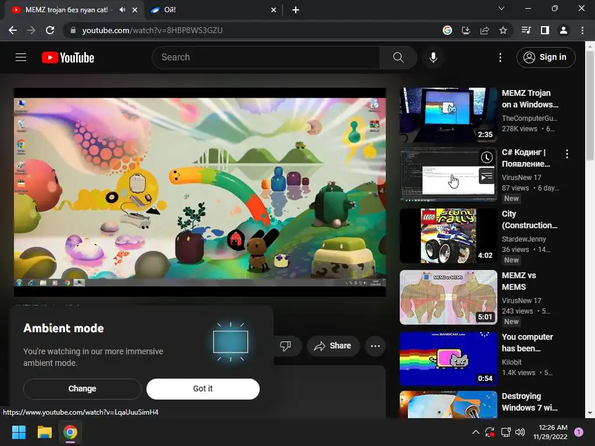Focus the YouTube Search field
This screenshot has height=446, width=595.
click(266, 57)
